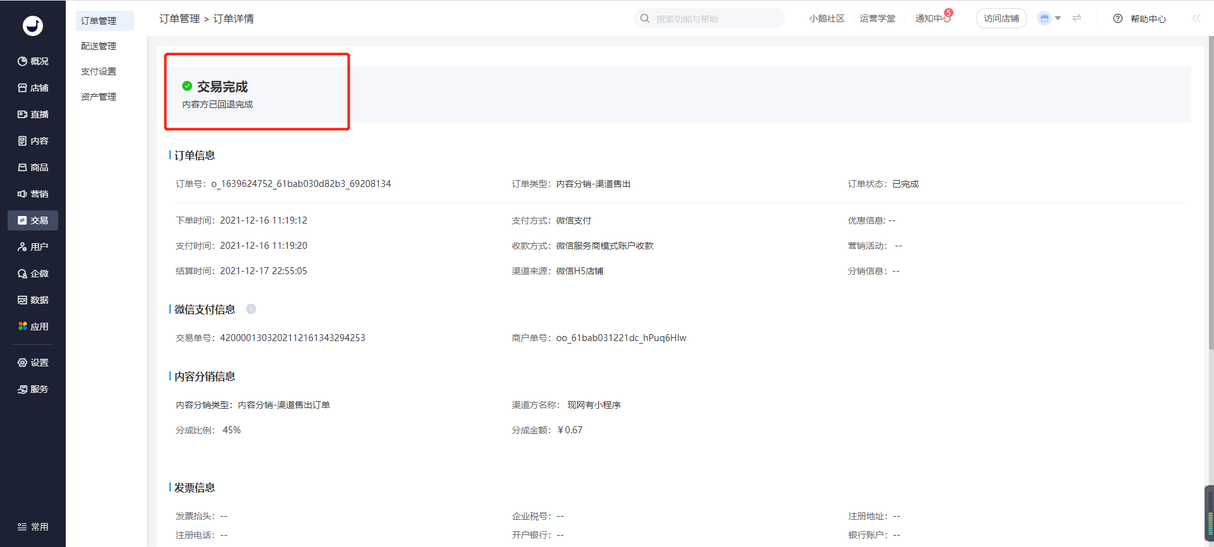Collapse panel with double-chevron icon

point(1196,18)
